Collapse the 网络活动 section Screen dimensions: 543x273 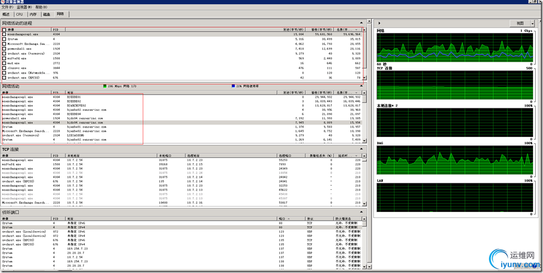pos(362,86)
